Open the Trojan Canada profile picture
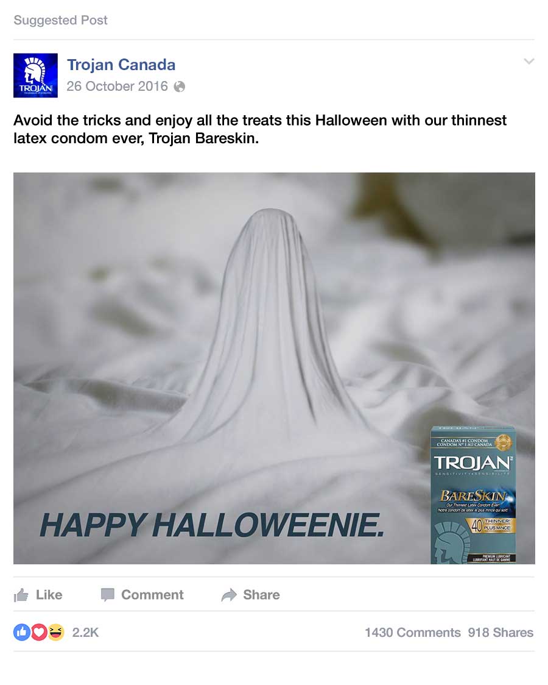 (35, 75)
